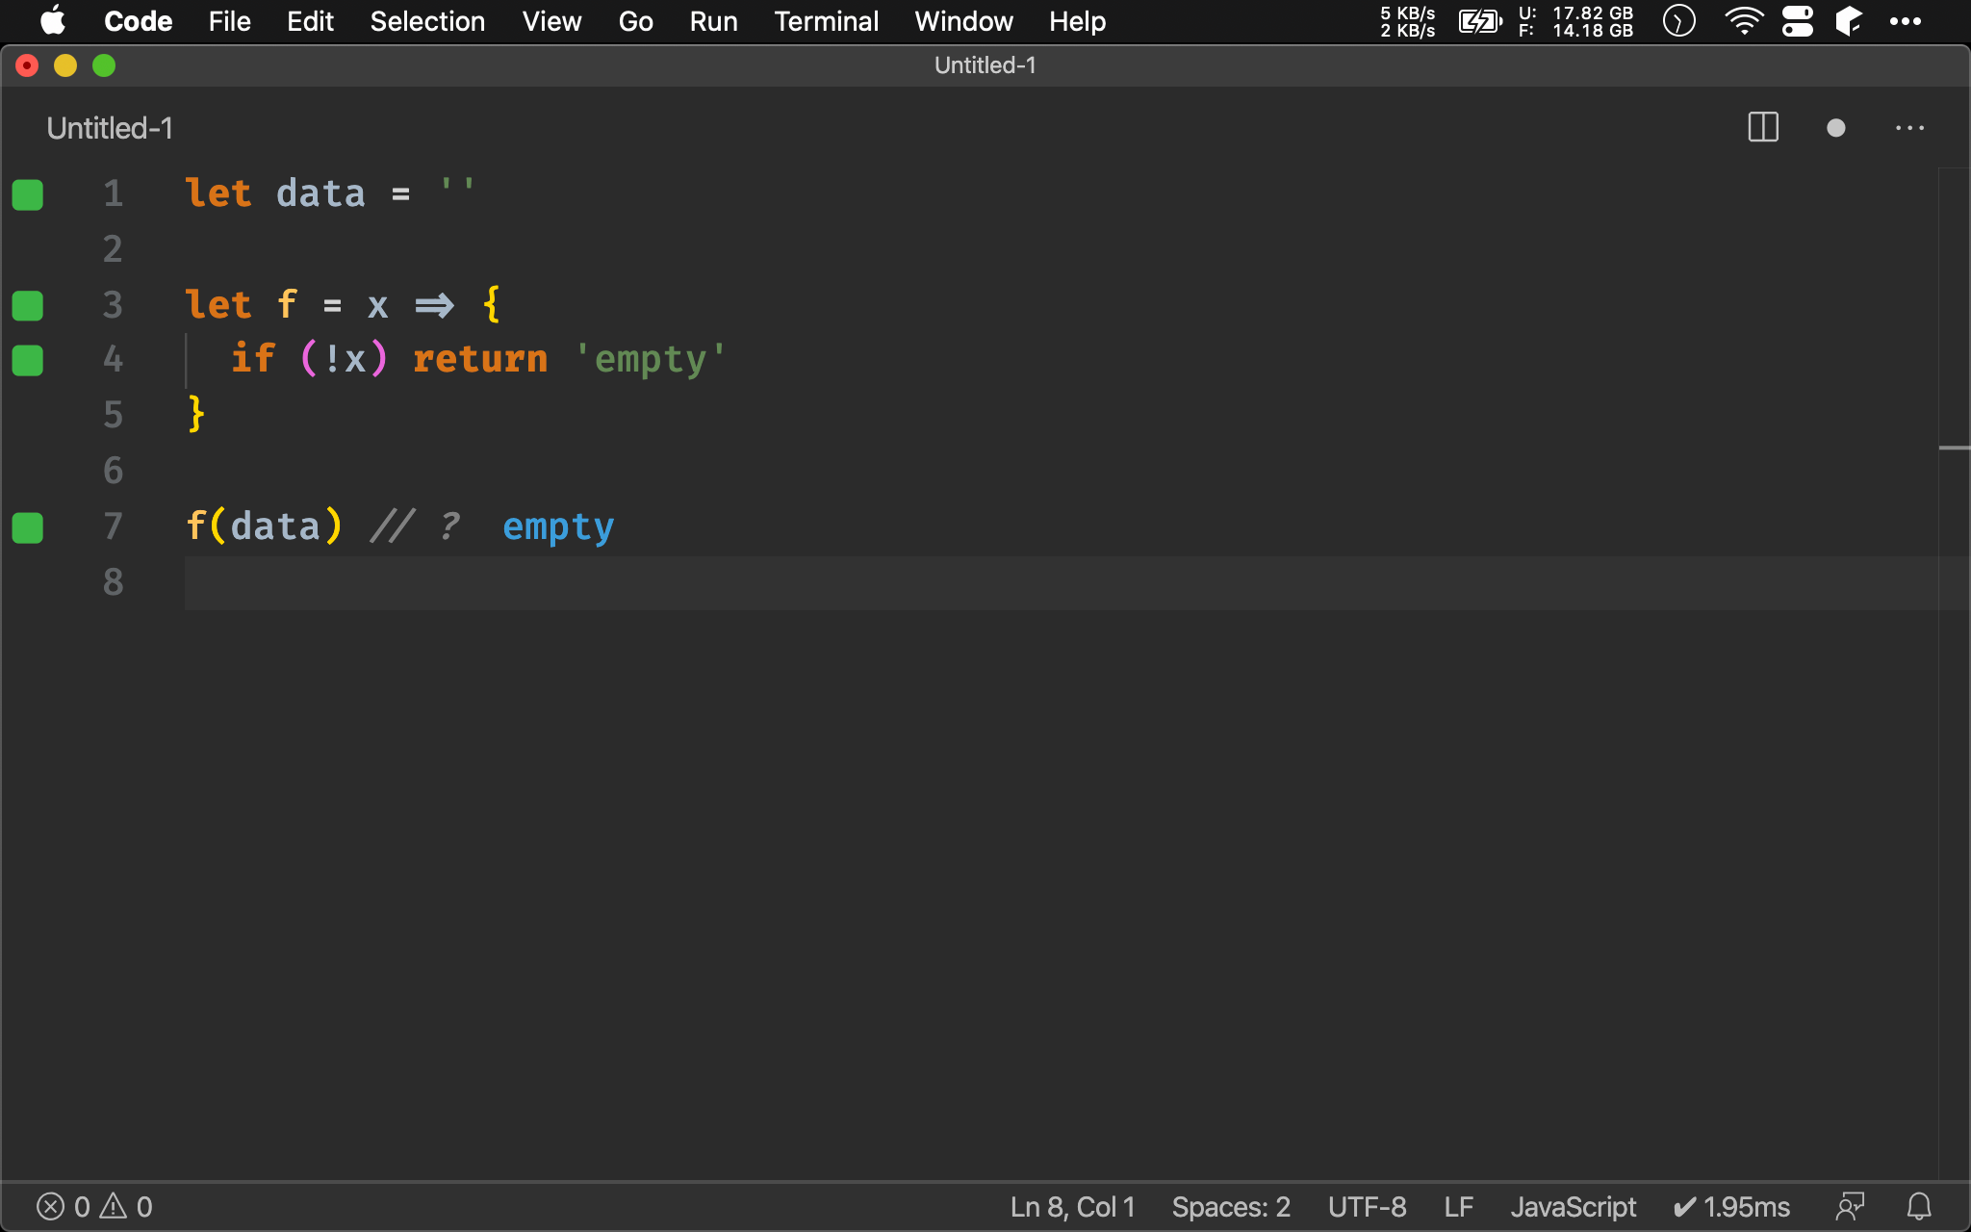Click the split editor icon
Viewport: 1971px width, 1232px height.
[x=1763, y=127]
